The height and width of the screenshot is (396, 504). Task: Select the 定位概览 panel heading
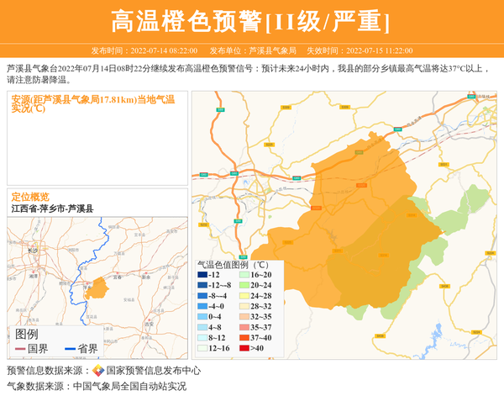point(30,197)
